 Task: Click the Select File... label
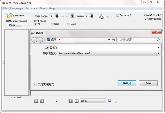[20, 16]
